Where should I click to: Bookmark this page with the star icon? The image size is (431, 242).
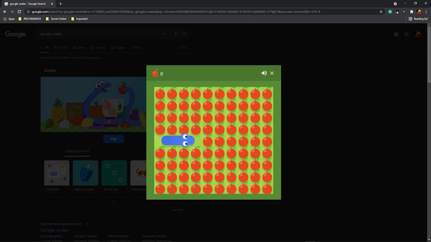(x=381, y=12)
